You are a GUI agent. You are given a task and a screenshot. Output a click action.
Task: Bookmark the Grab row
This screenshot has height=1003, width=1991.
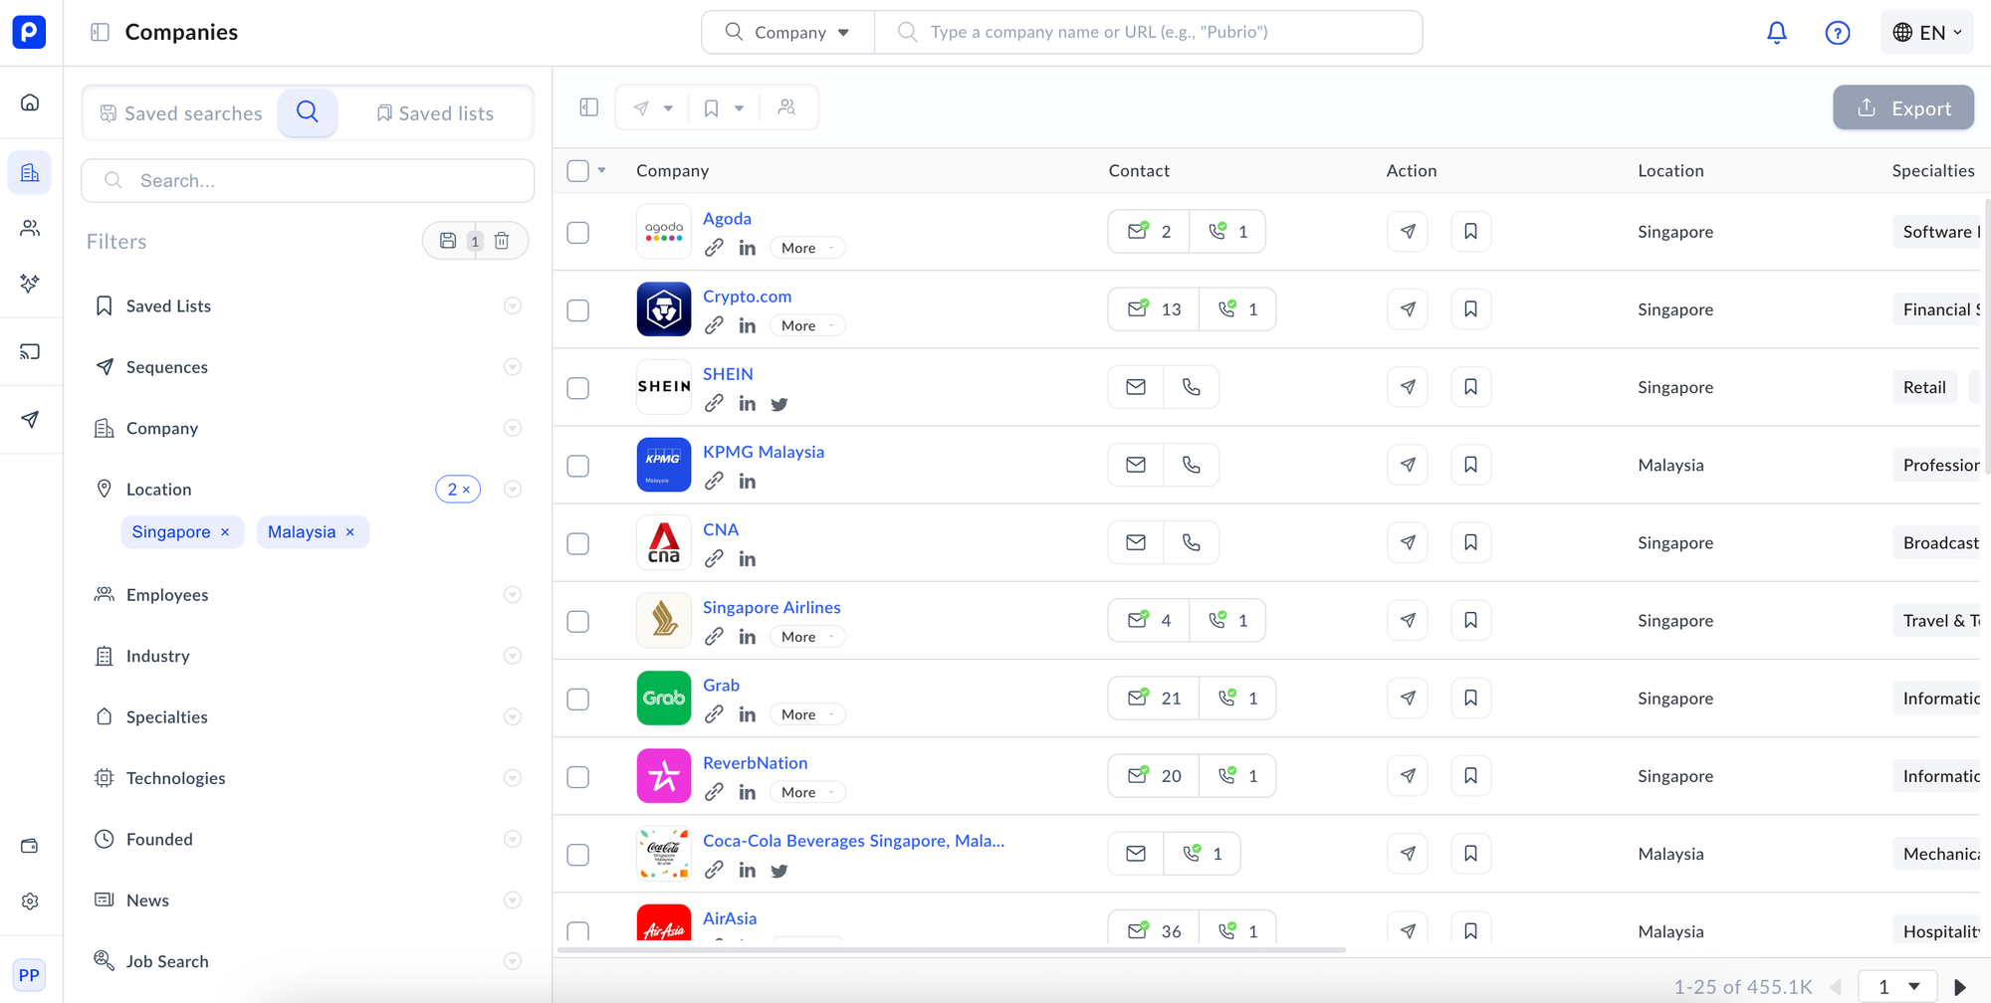click(1470, 699)
